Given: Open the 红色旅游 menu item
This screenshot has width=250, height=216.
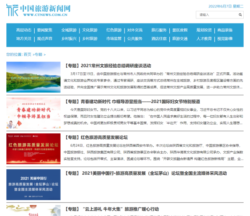Looking at the screenshot, I should point(114,30).
